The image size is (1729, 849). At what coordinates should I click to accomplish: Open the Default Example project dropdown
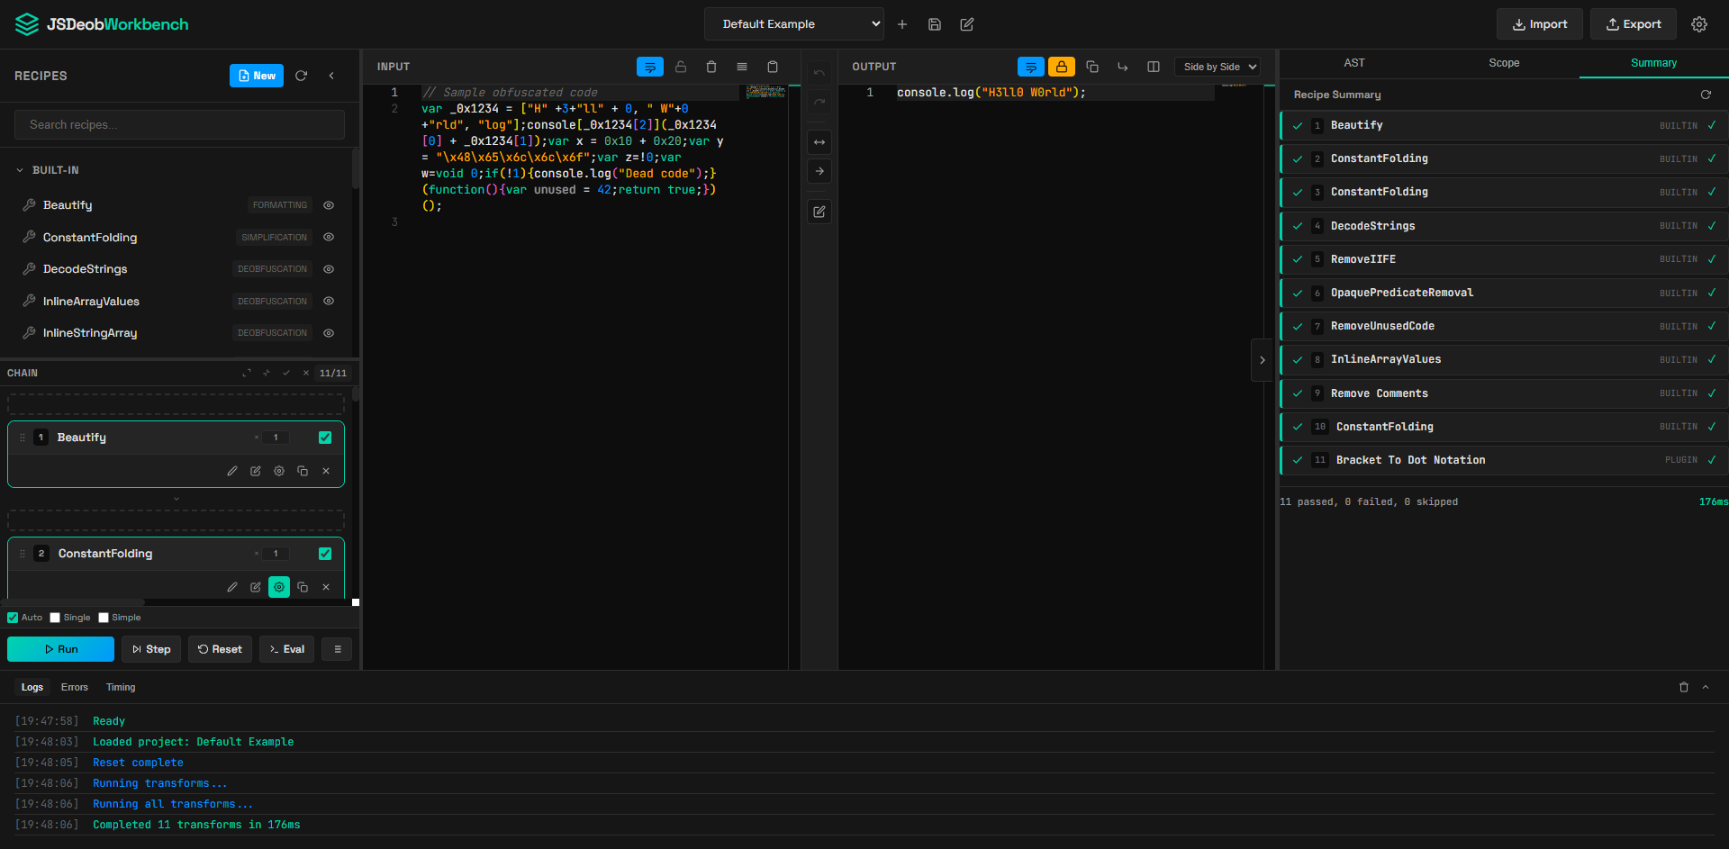(x=794, y=24)
